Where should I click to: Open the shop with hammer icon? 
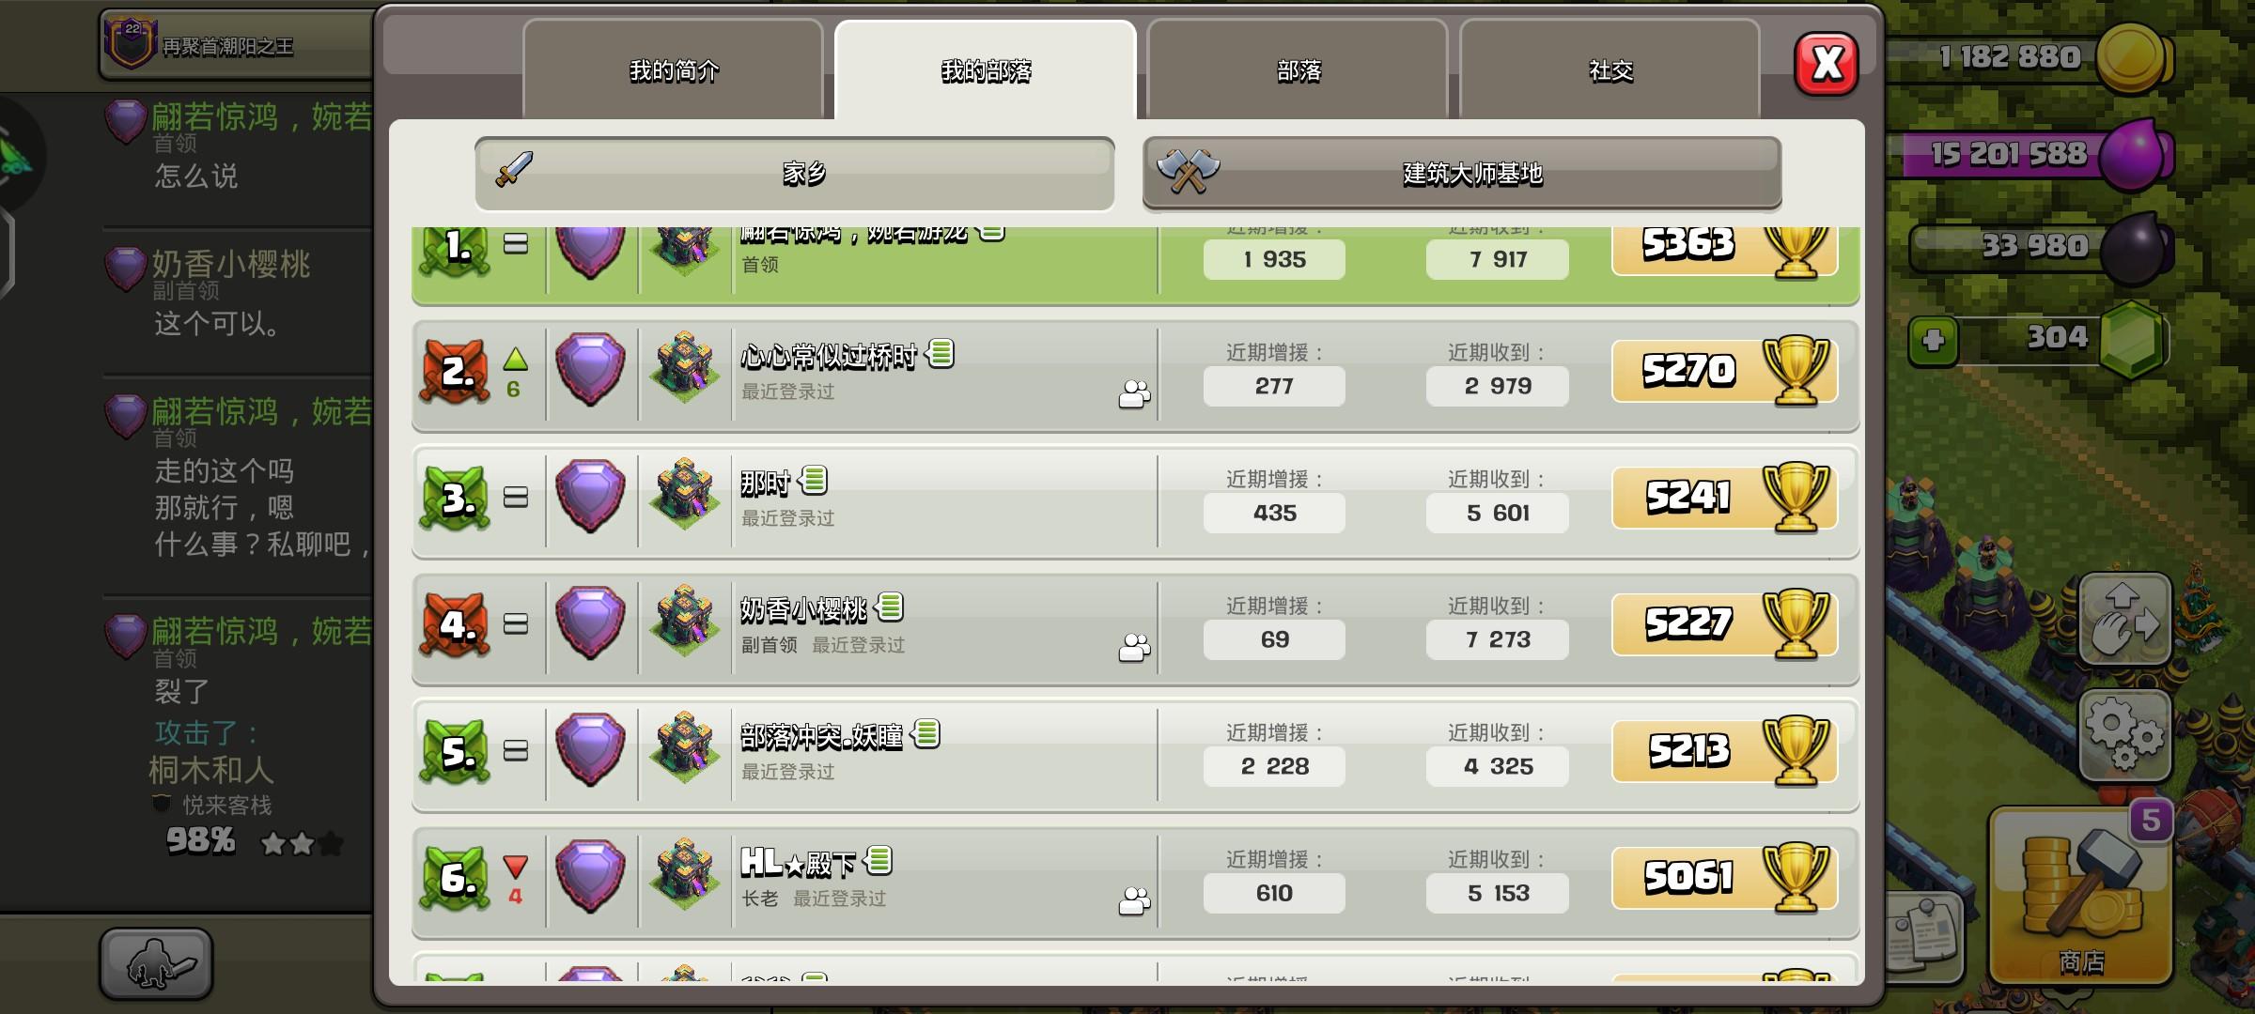[x=2081, y=897]
